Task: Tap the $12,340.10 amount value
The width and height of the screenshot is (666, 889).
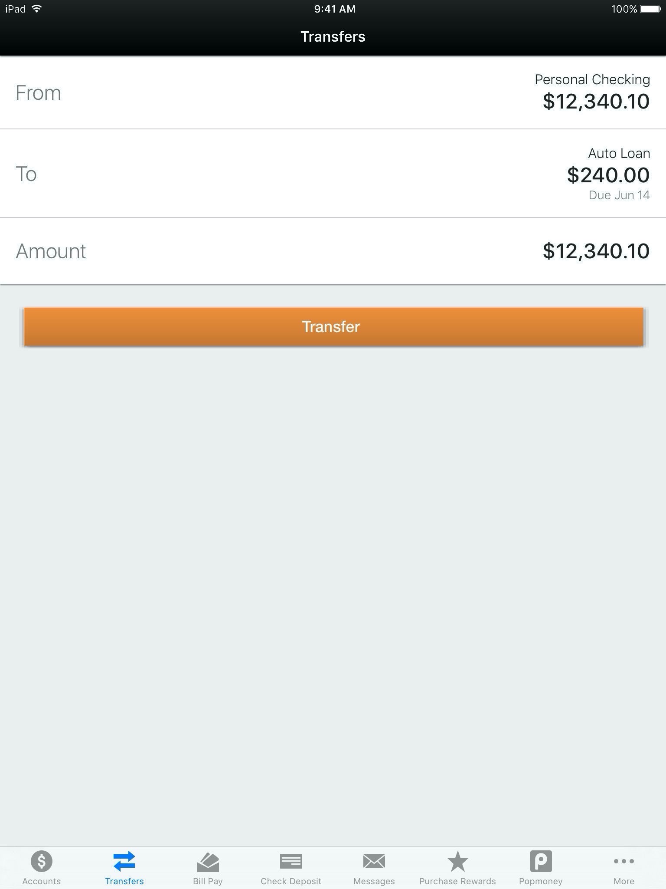Action: [x=596, y=251]
